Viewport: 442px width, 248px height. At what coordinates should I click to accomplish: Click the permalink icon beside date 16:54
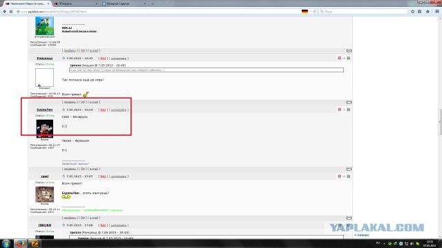64,110
